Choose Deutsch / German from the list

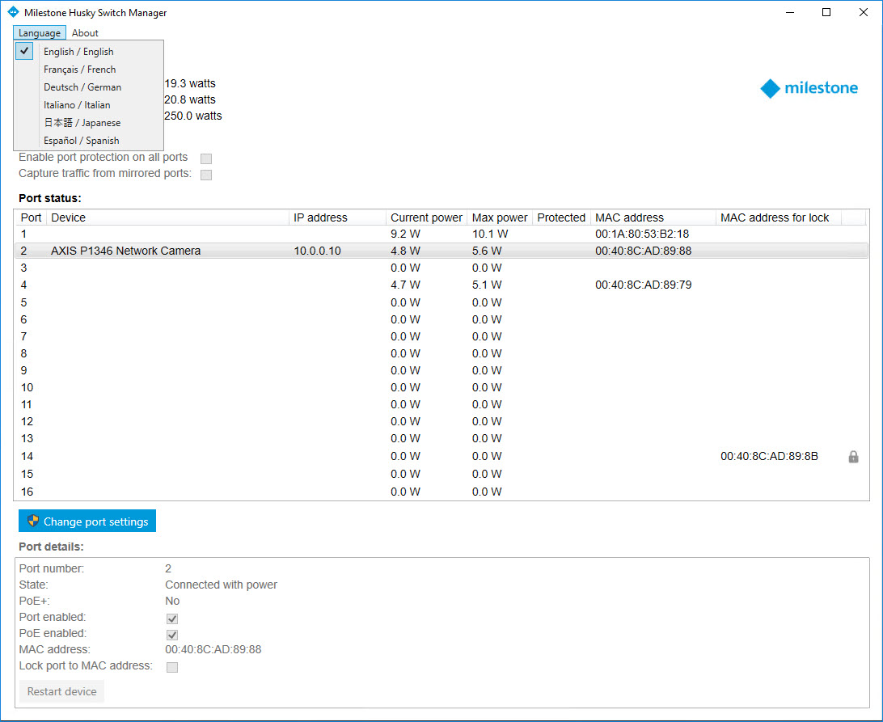pos(82,87)
